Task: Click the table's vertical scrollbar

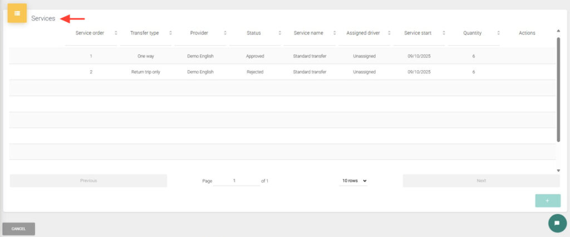Action: [558, 89]
